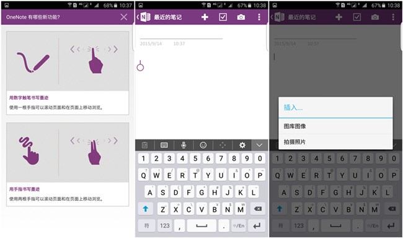This screenshot has width=403, height=238.
Task: Open keyboard settings gear icon
Action: coord(242,145)
